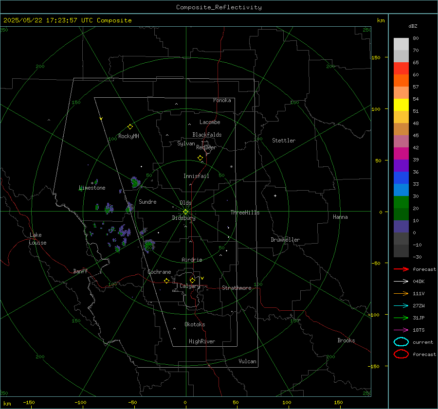
Task: Click the Sundre city label
Action: (147, 201)
